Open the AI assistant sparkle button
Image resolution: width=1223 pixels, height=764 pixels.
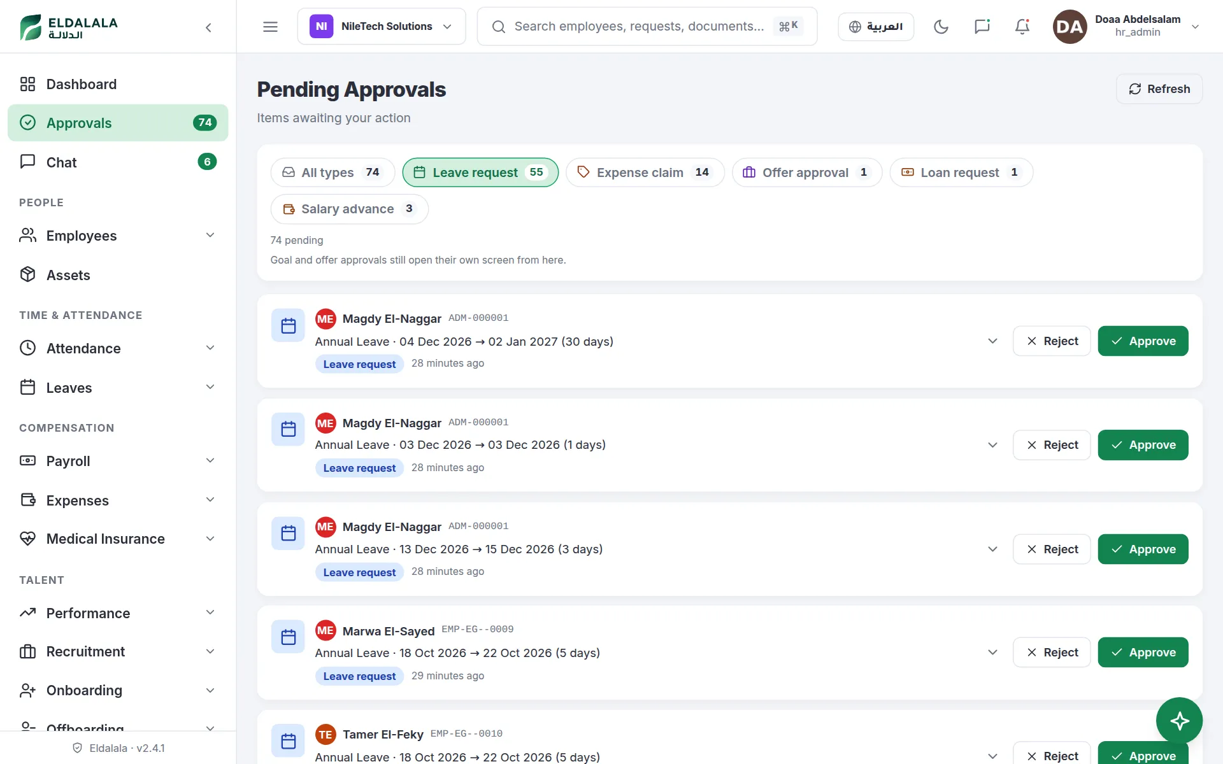[1179, 720]
